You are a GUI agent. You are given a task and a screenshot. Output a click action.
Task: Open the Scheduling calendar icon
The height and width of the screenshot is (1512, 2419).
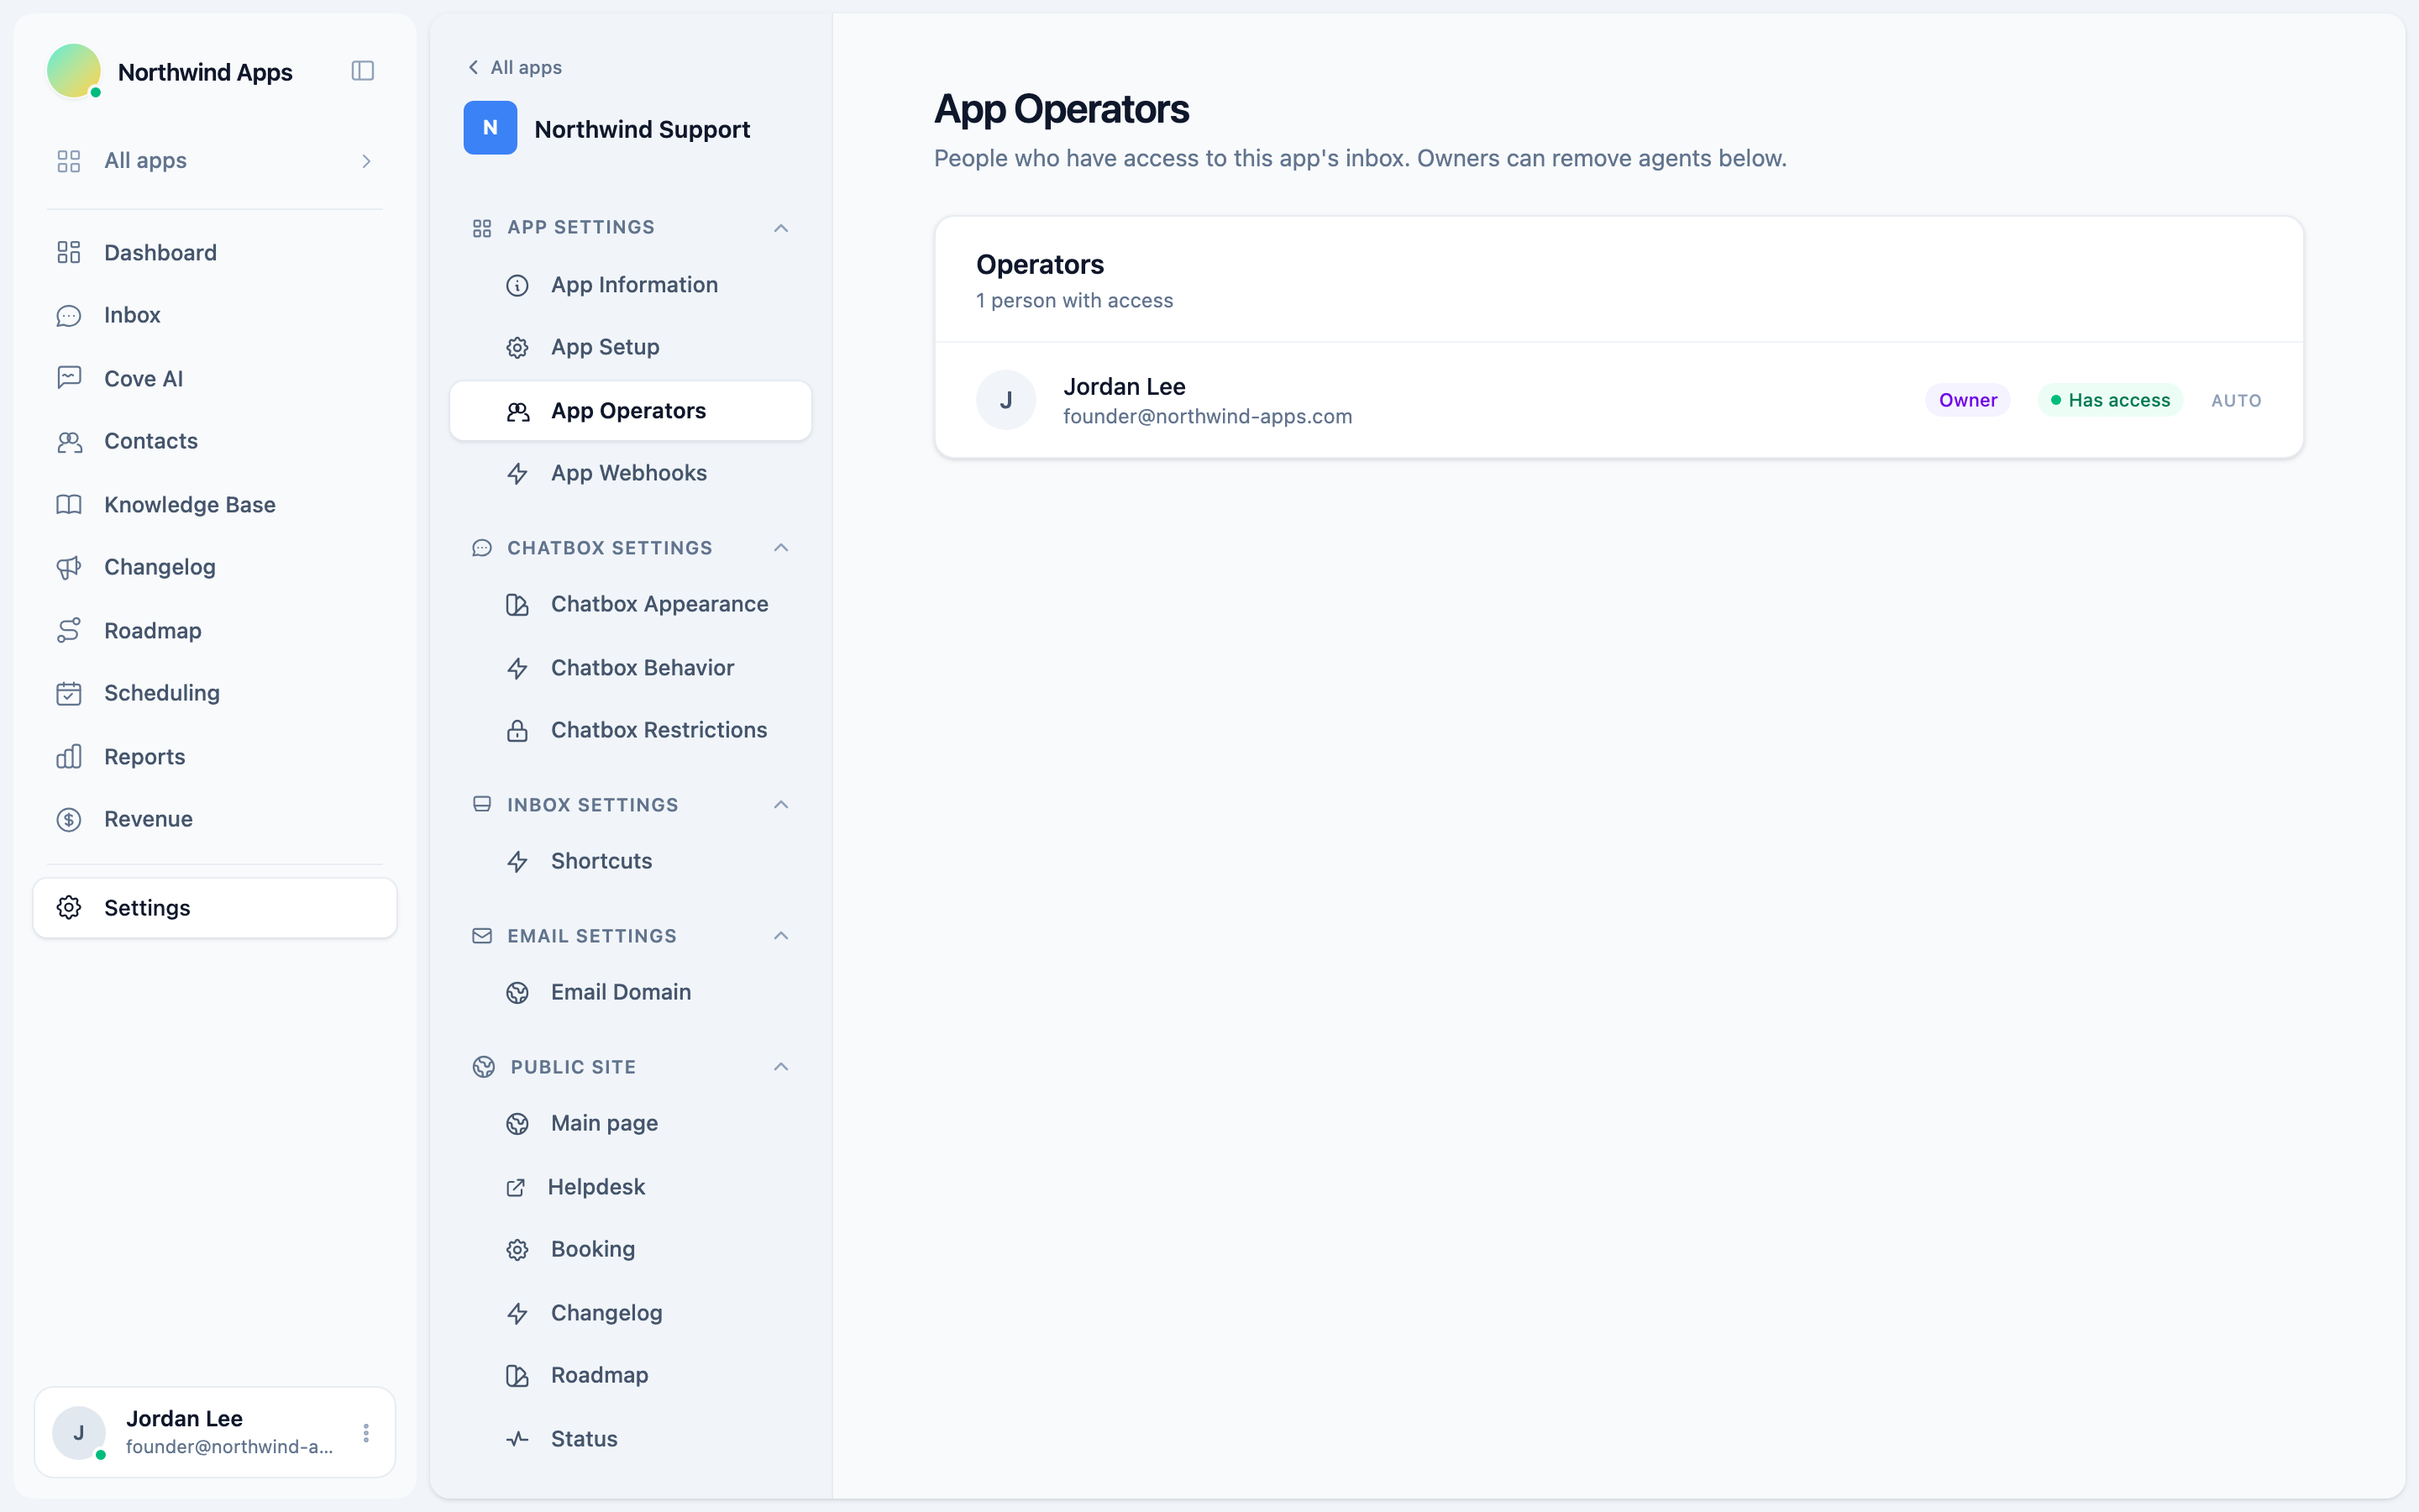pyautogui.click(x=69, y=693)
